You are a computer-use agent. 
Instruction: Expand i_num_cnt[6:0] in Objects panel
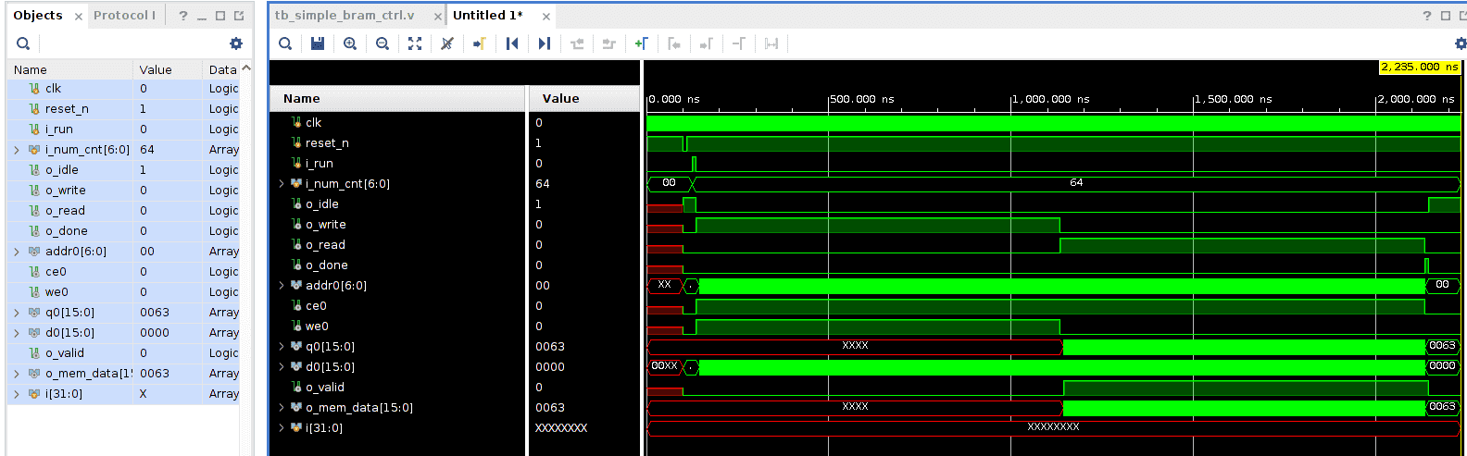click(x=17, y=150)
